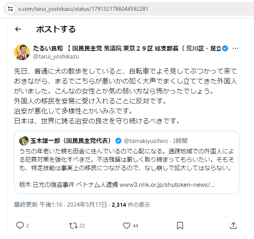Like the post with heart icon

coord(127,225)
